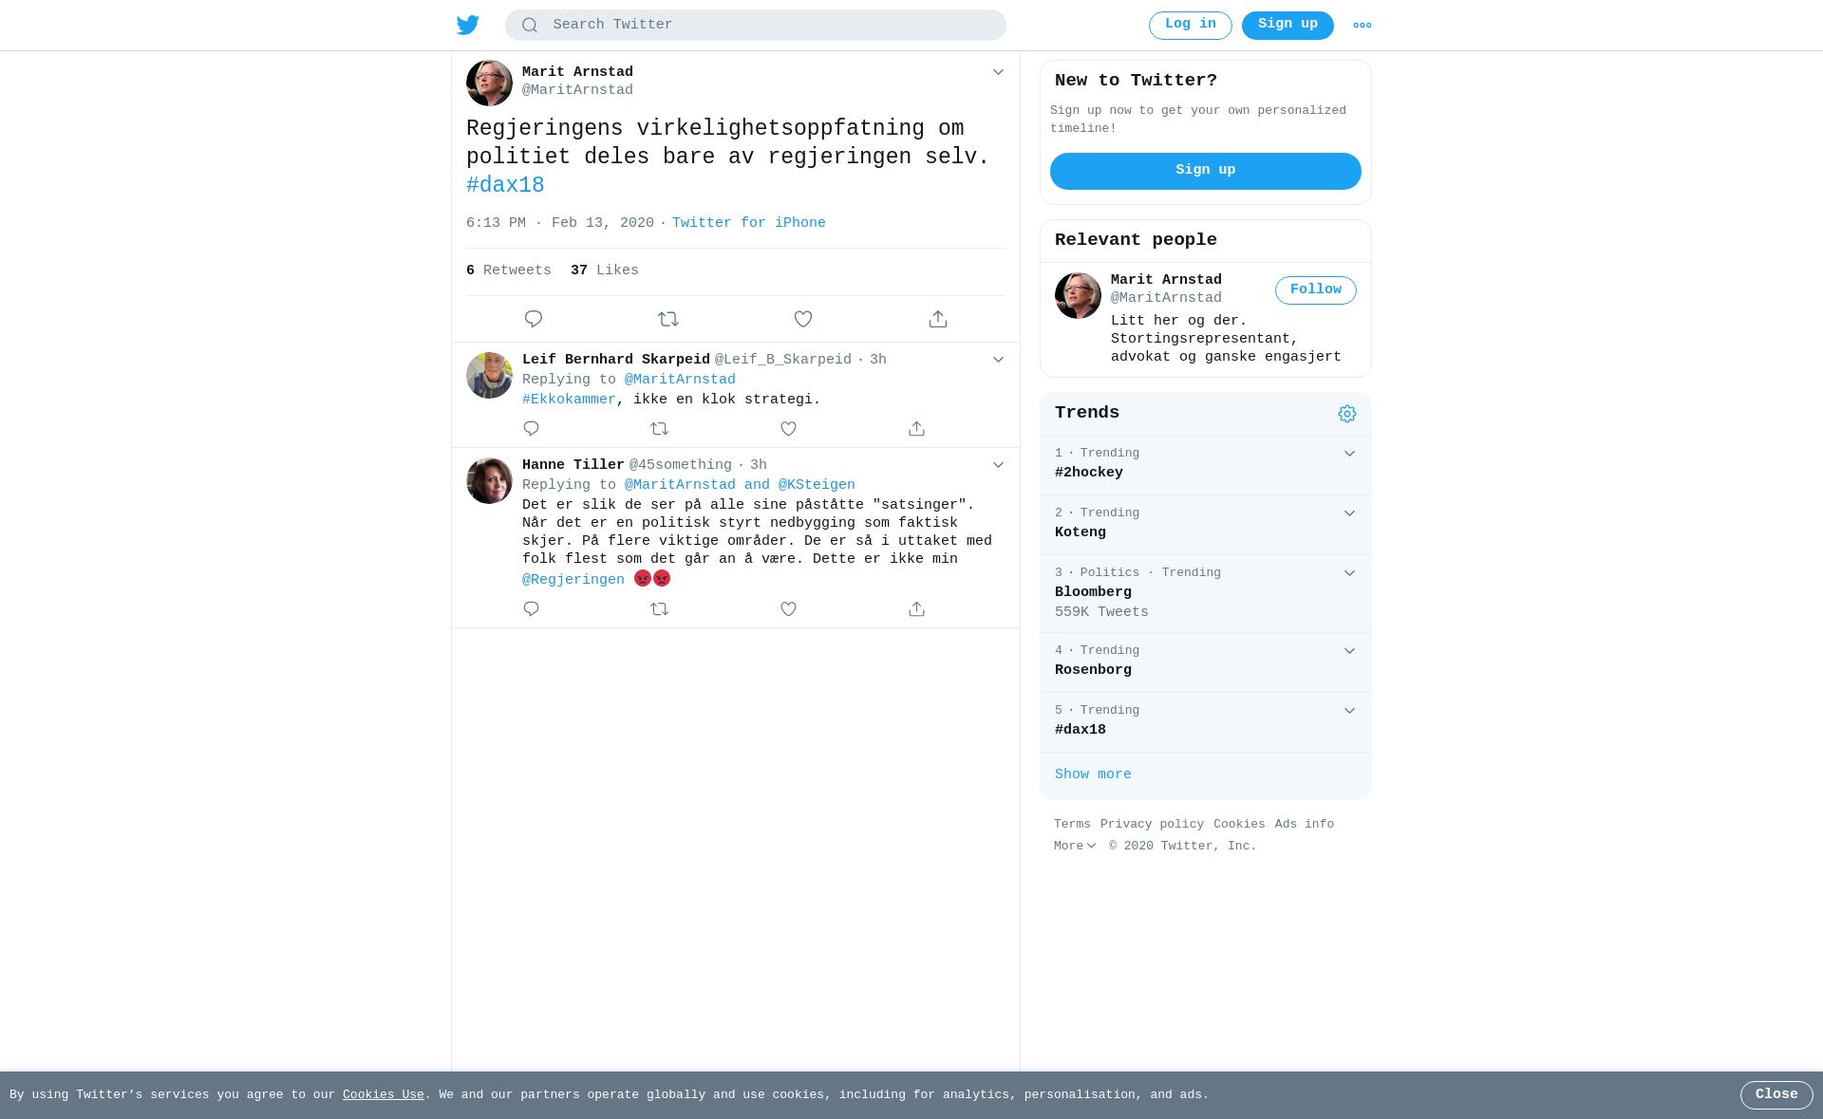Open the three-dot more menu in header
This screenshot has height=1119, width=1823.
point(1363,26)
